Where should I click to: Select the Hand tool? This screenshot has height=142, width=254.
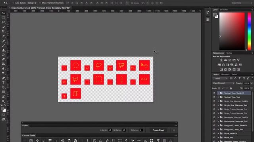coord(3,97)
